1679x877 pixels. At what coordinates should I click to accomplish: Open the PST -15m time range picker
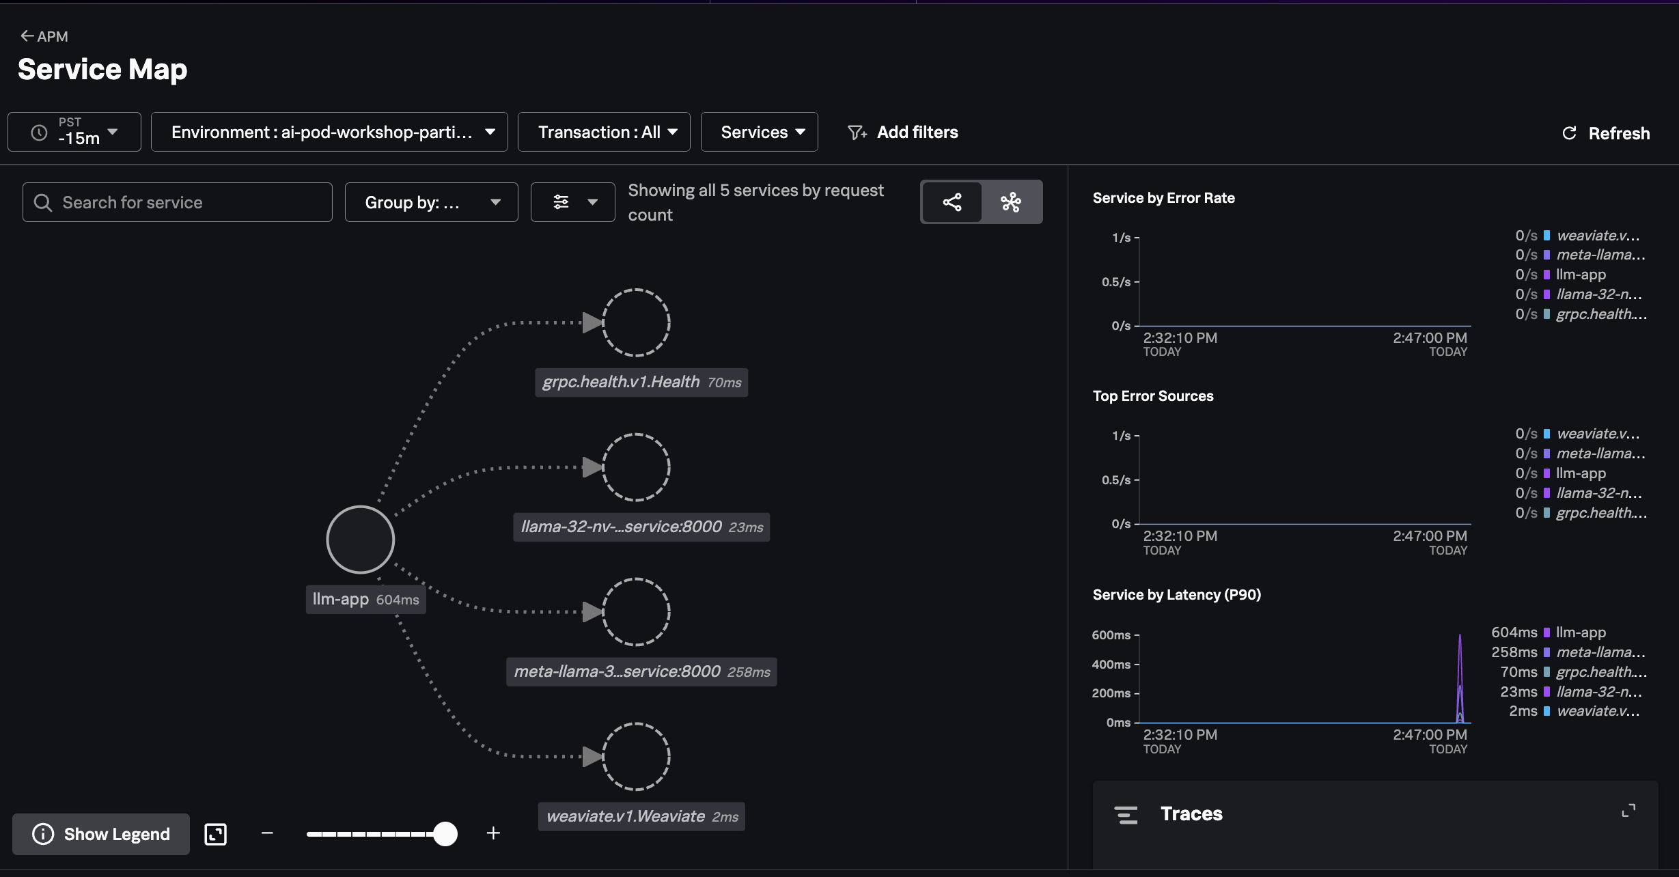click(x=74, y=132)
